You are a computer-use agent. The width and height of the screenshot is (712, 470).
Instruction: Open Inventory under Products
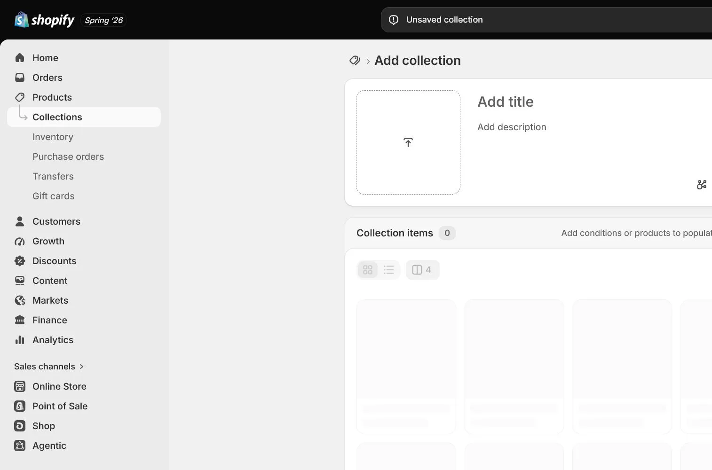pyautogui.click(x=53, y=137)
